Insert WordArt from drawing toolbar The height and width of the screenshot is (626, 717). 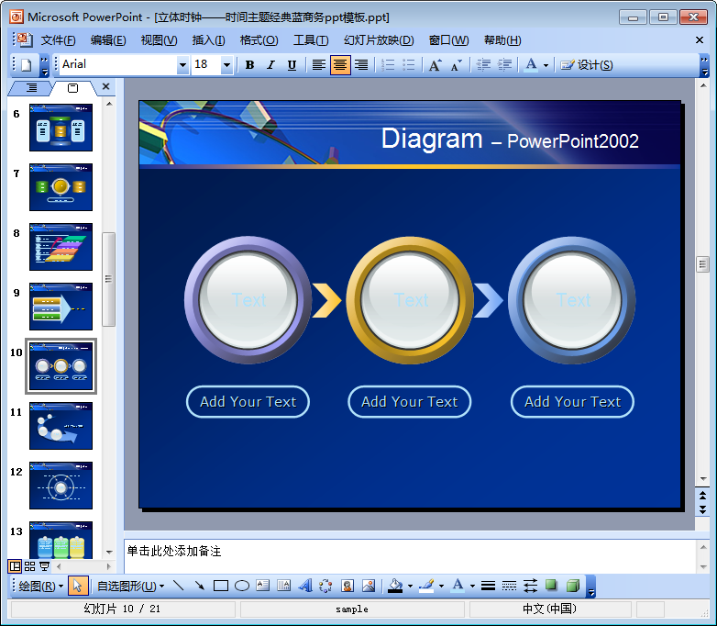(305, 586)
